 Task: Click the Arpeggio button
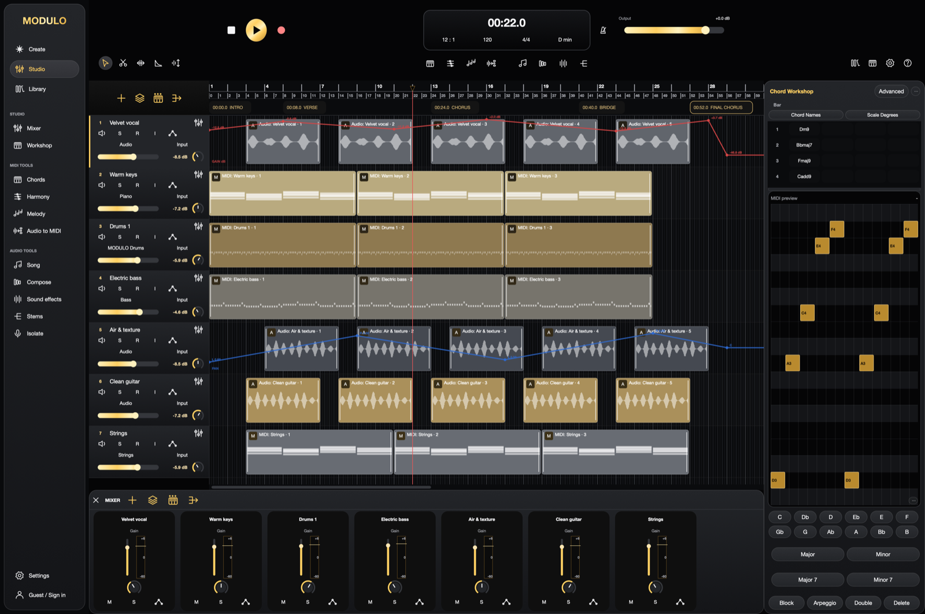coord(824,603)
